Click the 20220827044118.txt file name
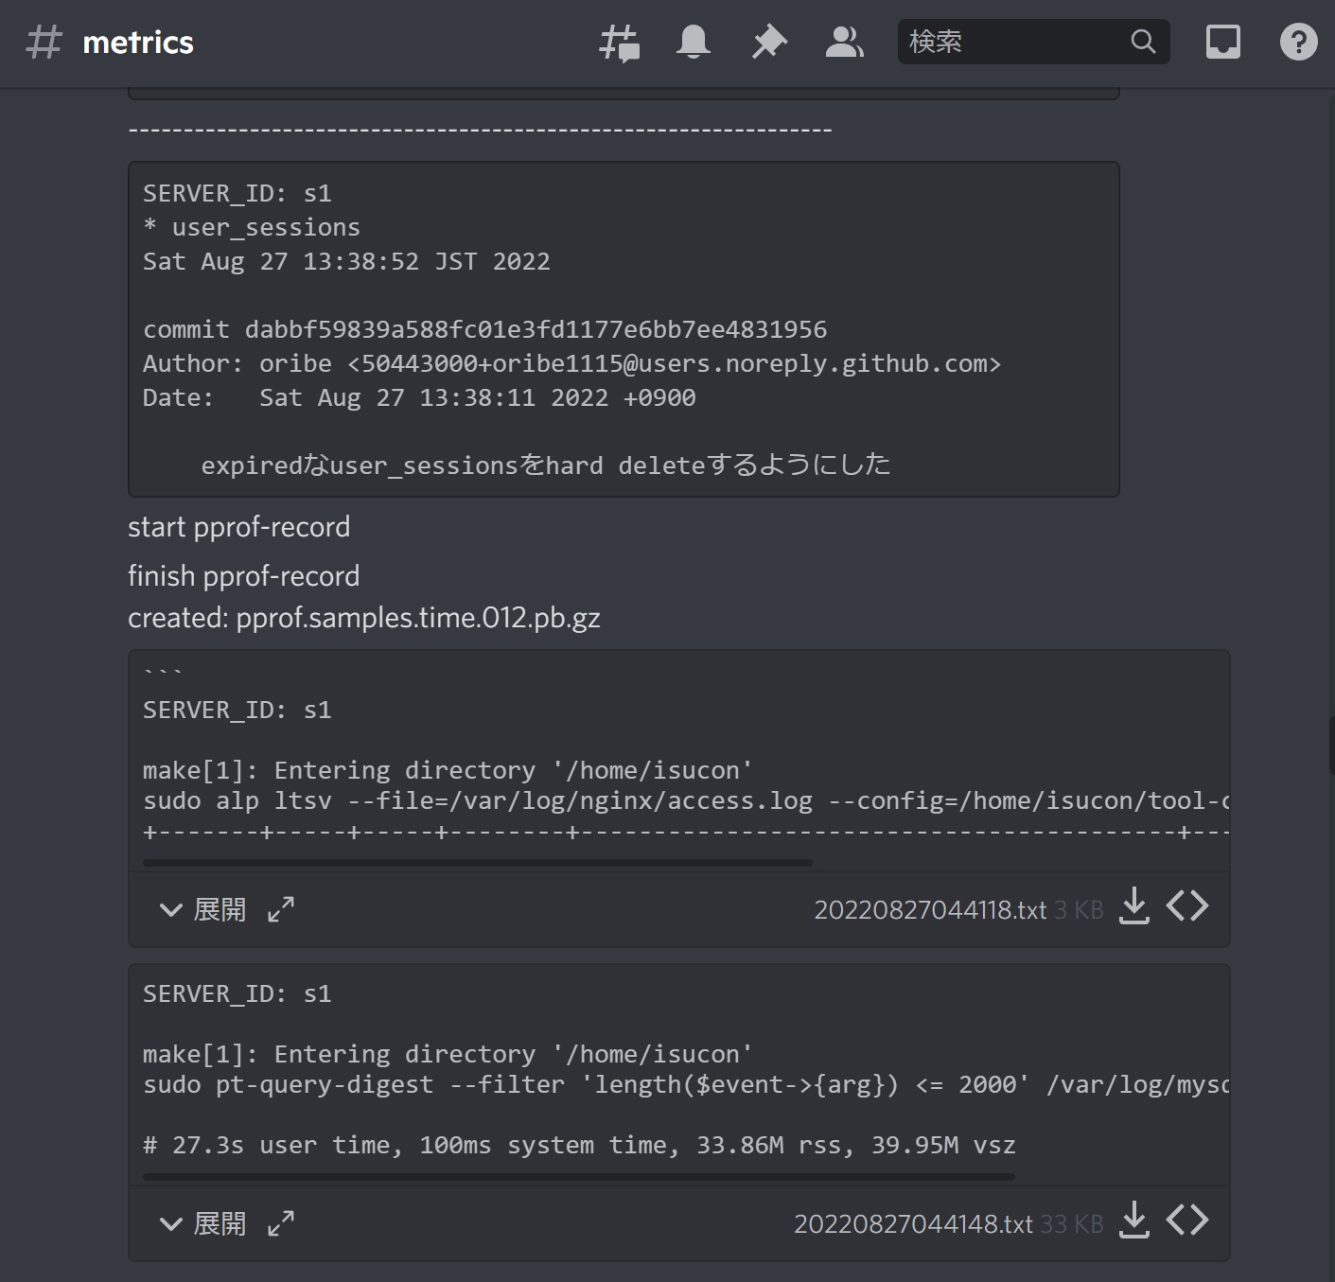Screen dimensions: 1335x1282 point(930,910)
